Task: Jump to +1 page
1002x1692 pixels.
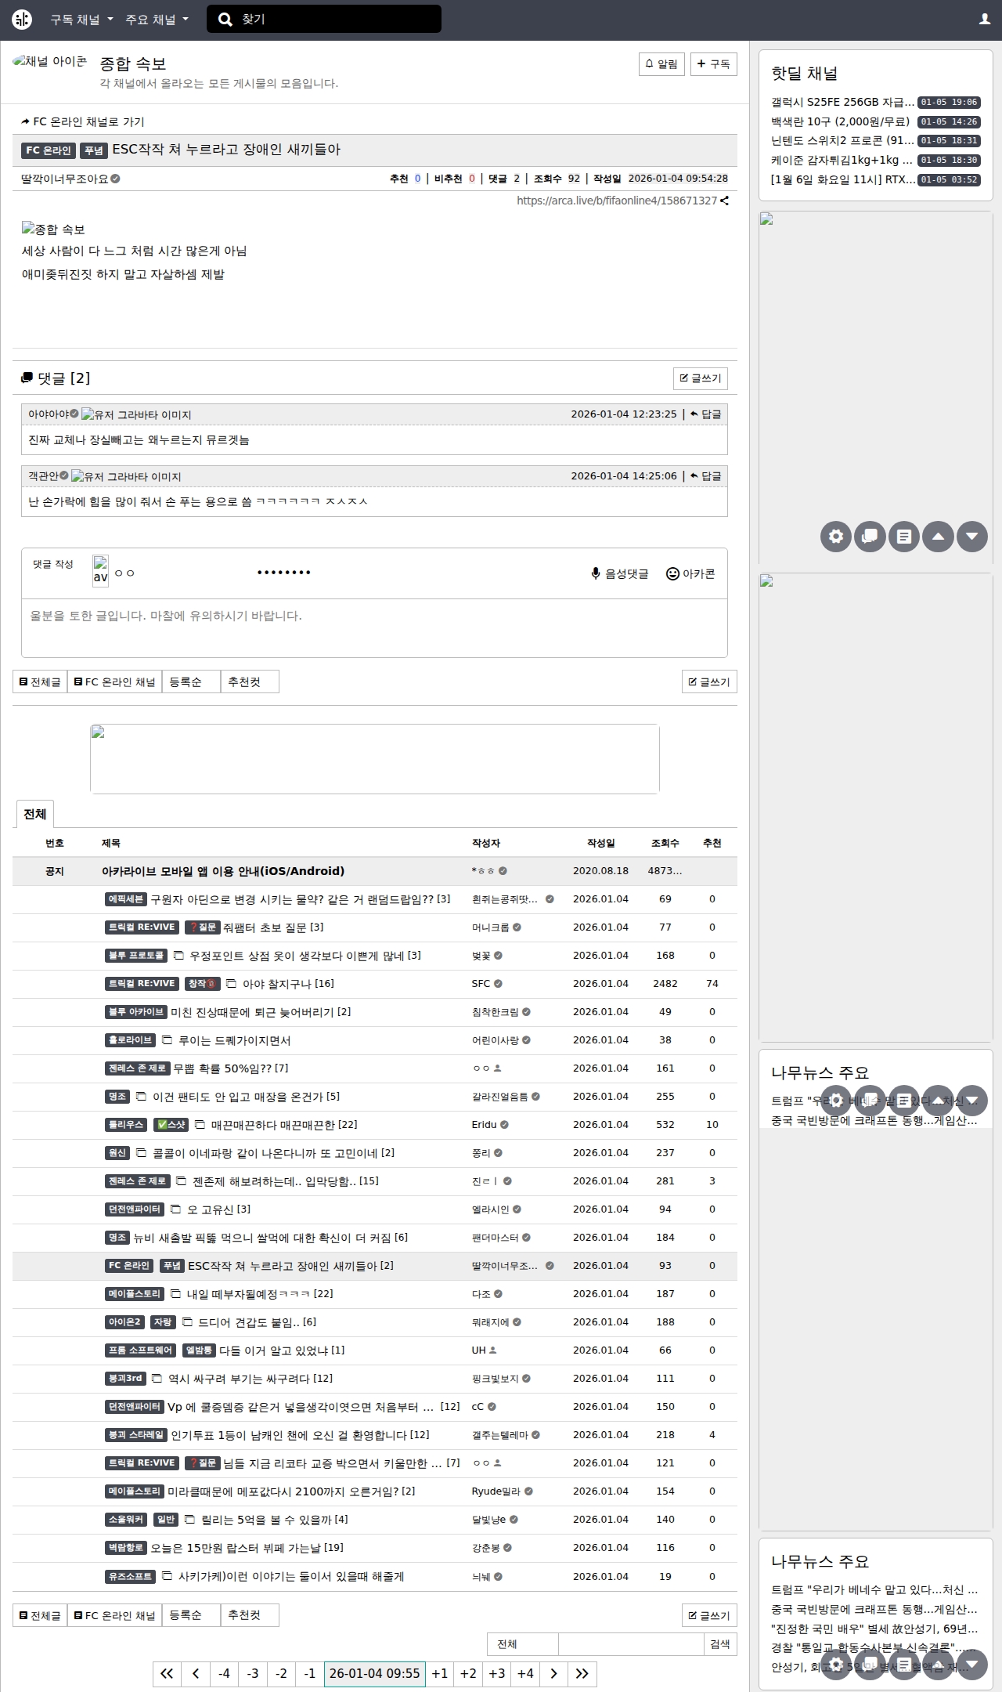Action: click(440, 1674)
